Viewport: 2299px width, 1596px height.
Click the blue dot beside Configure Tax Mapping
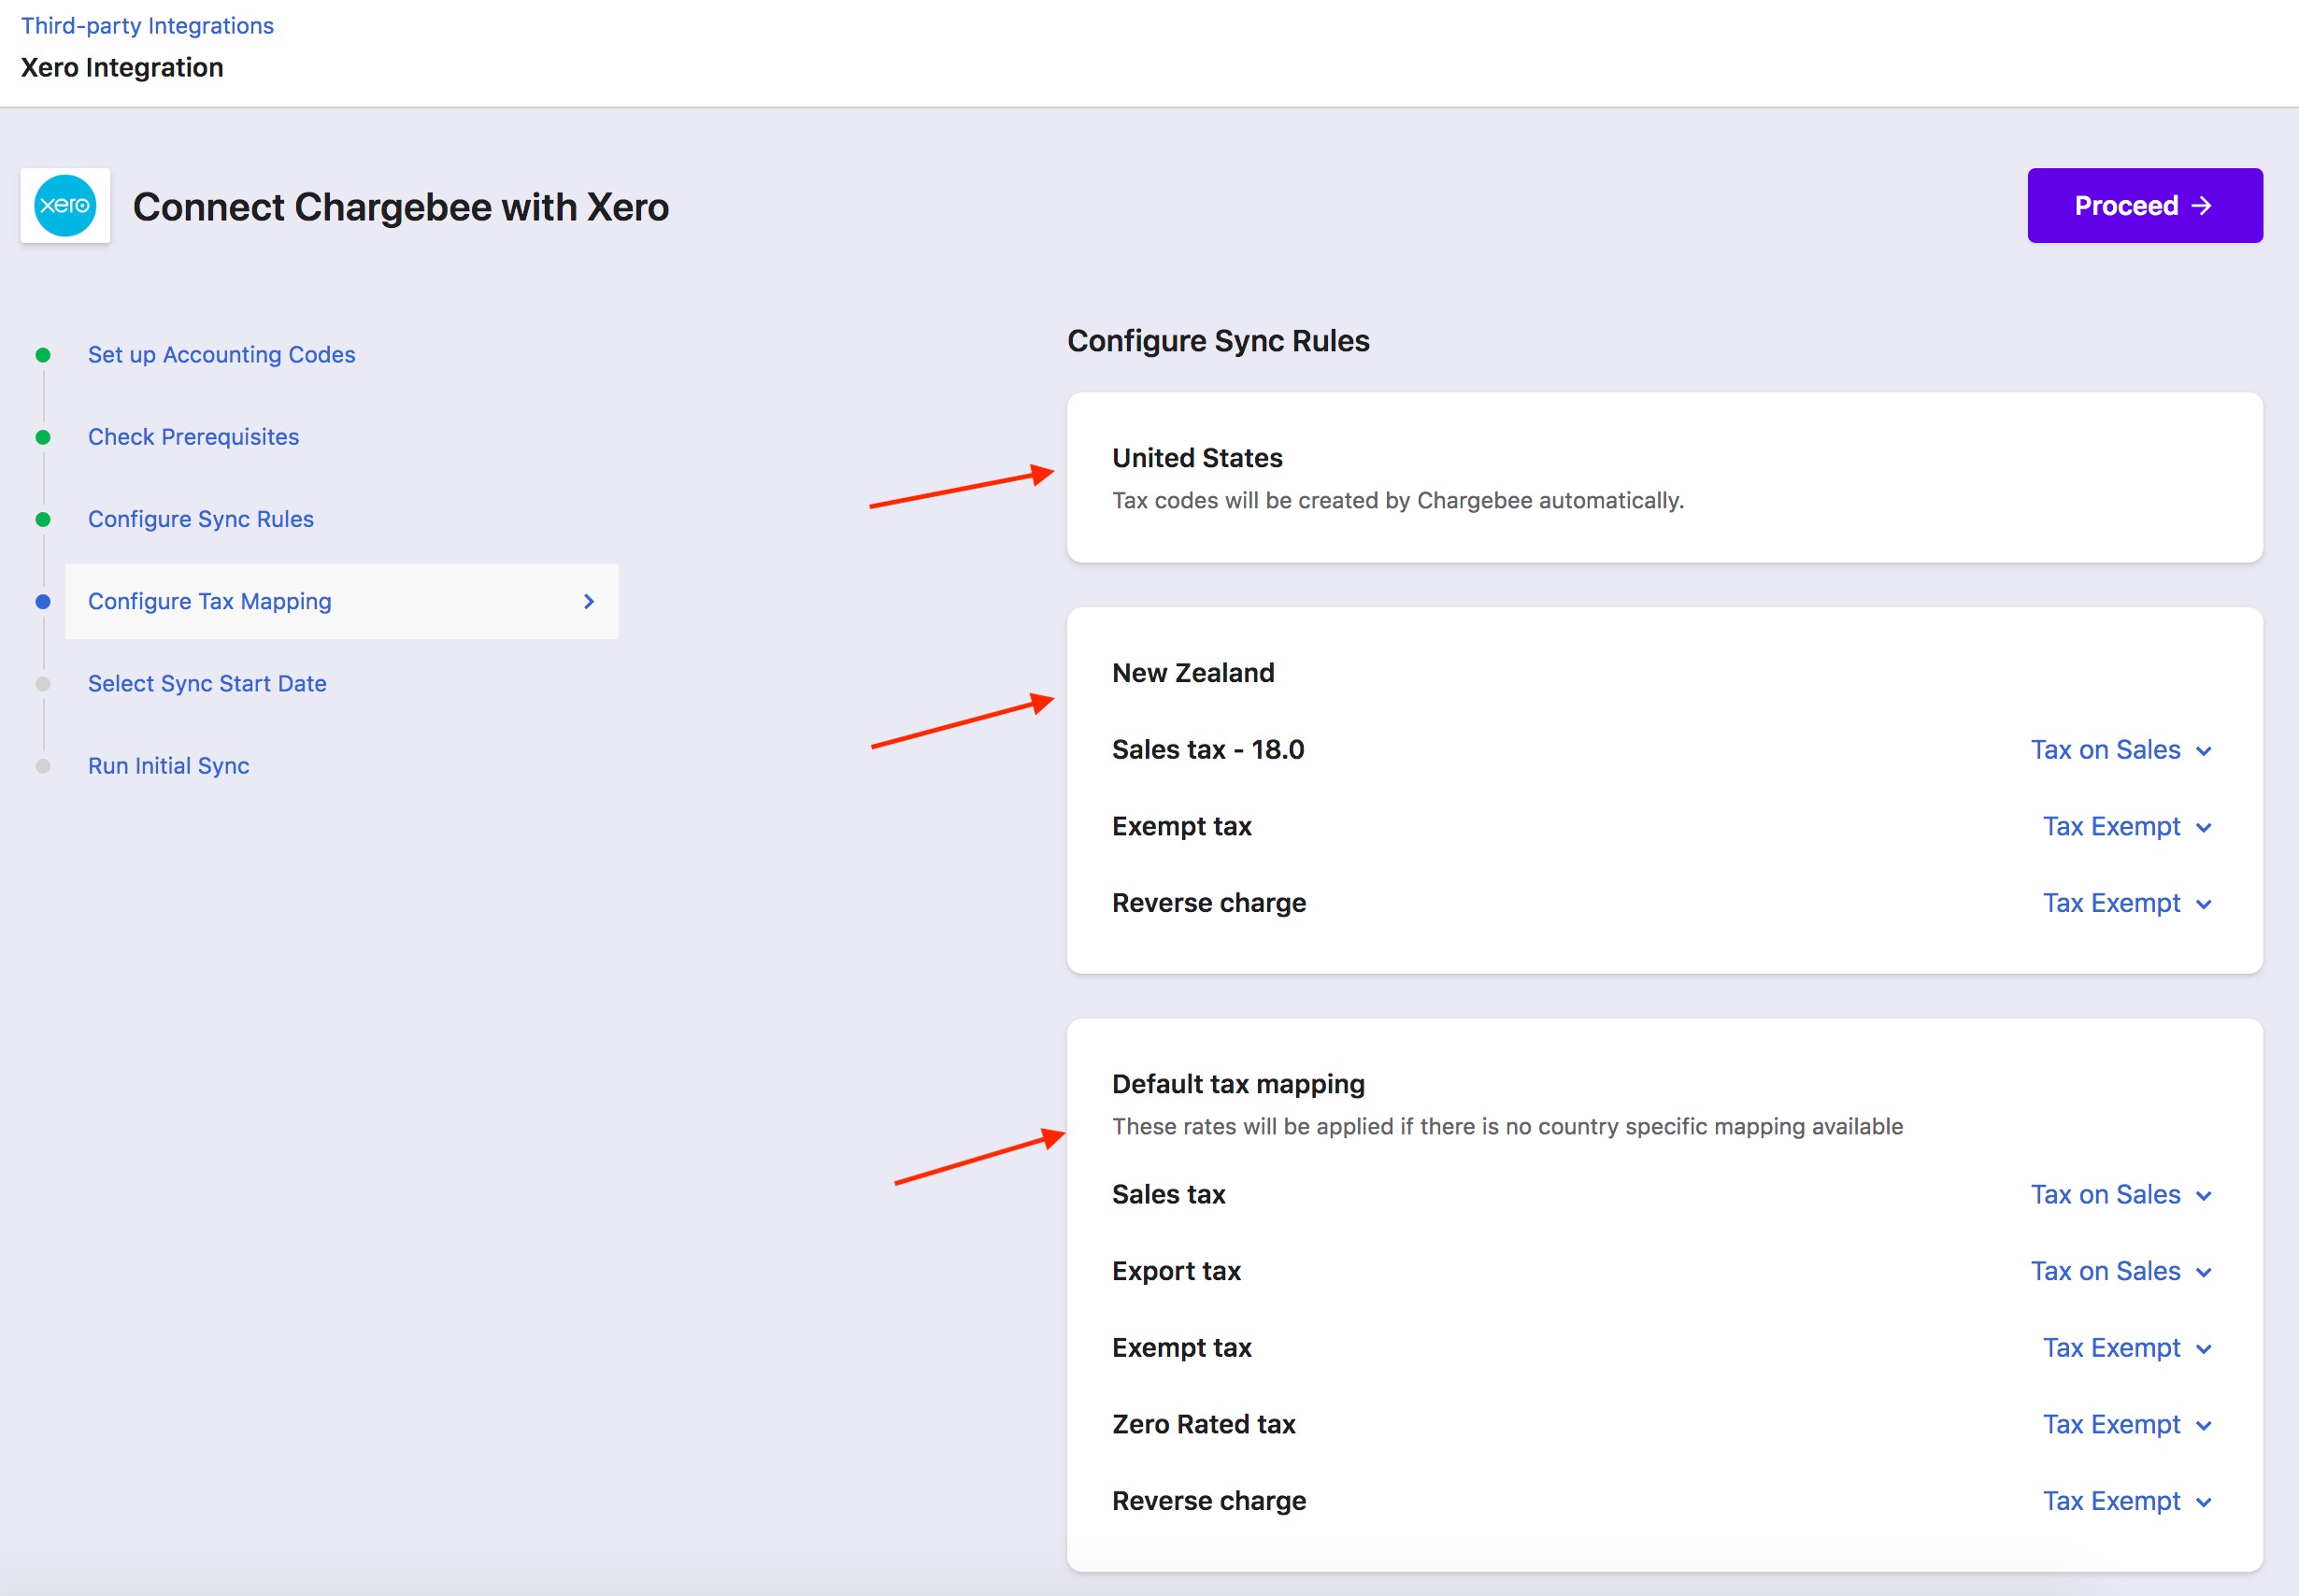(x=42, y=601)
